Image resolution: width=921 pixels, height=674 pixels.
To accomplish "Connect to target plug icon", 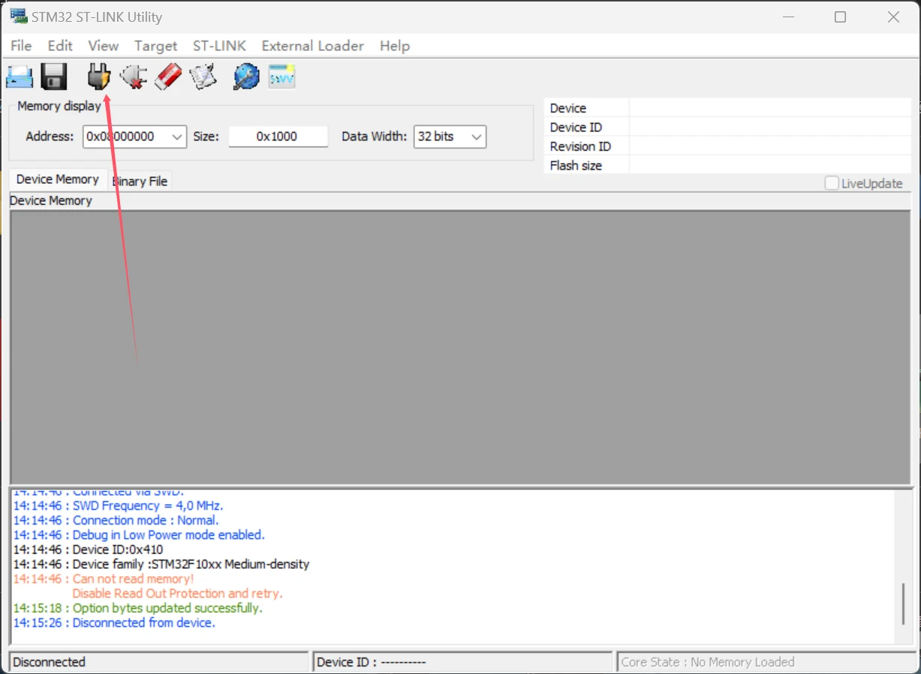I will [x=98, y=77].
